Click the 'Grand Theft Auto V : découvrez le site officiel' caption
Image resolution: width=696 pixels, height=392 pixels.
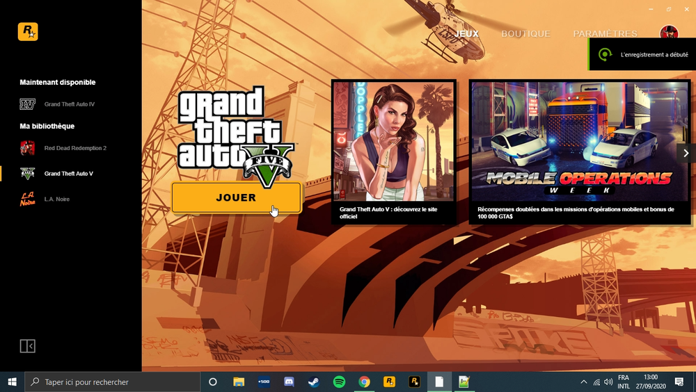[388, 213]
